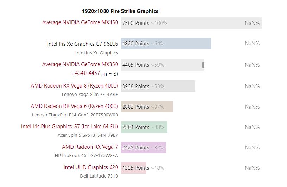Click the 7500 Points benchmark bar

[x=191, y=23]
